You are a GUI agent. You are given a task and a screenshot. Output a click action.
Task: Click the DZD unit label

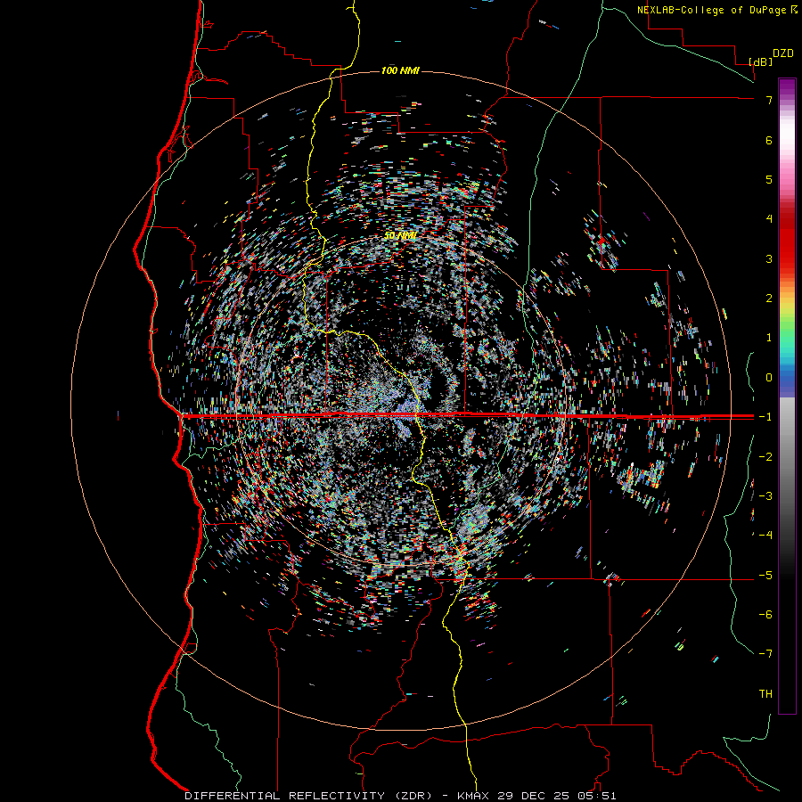coord(783,53)
